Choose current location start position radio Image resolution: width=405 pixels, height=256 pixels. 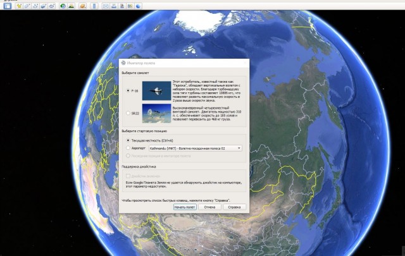(x=128, y=140)
